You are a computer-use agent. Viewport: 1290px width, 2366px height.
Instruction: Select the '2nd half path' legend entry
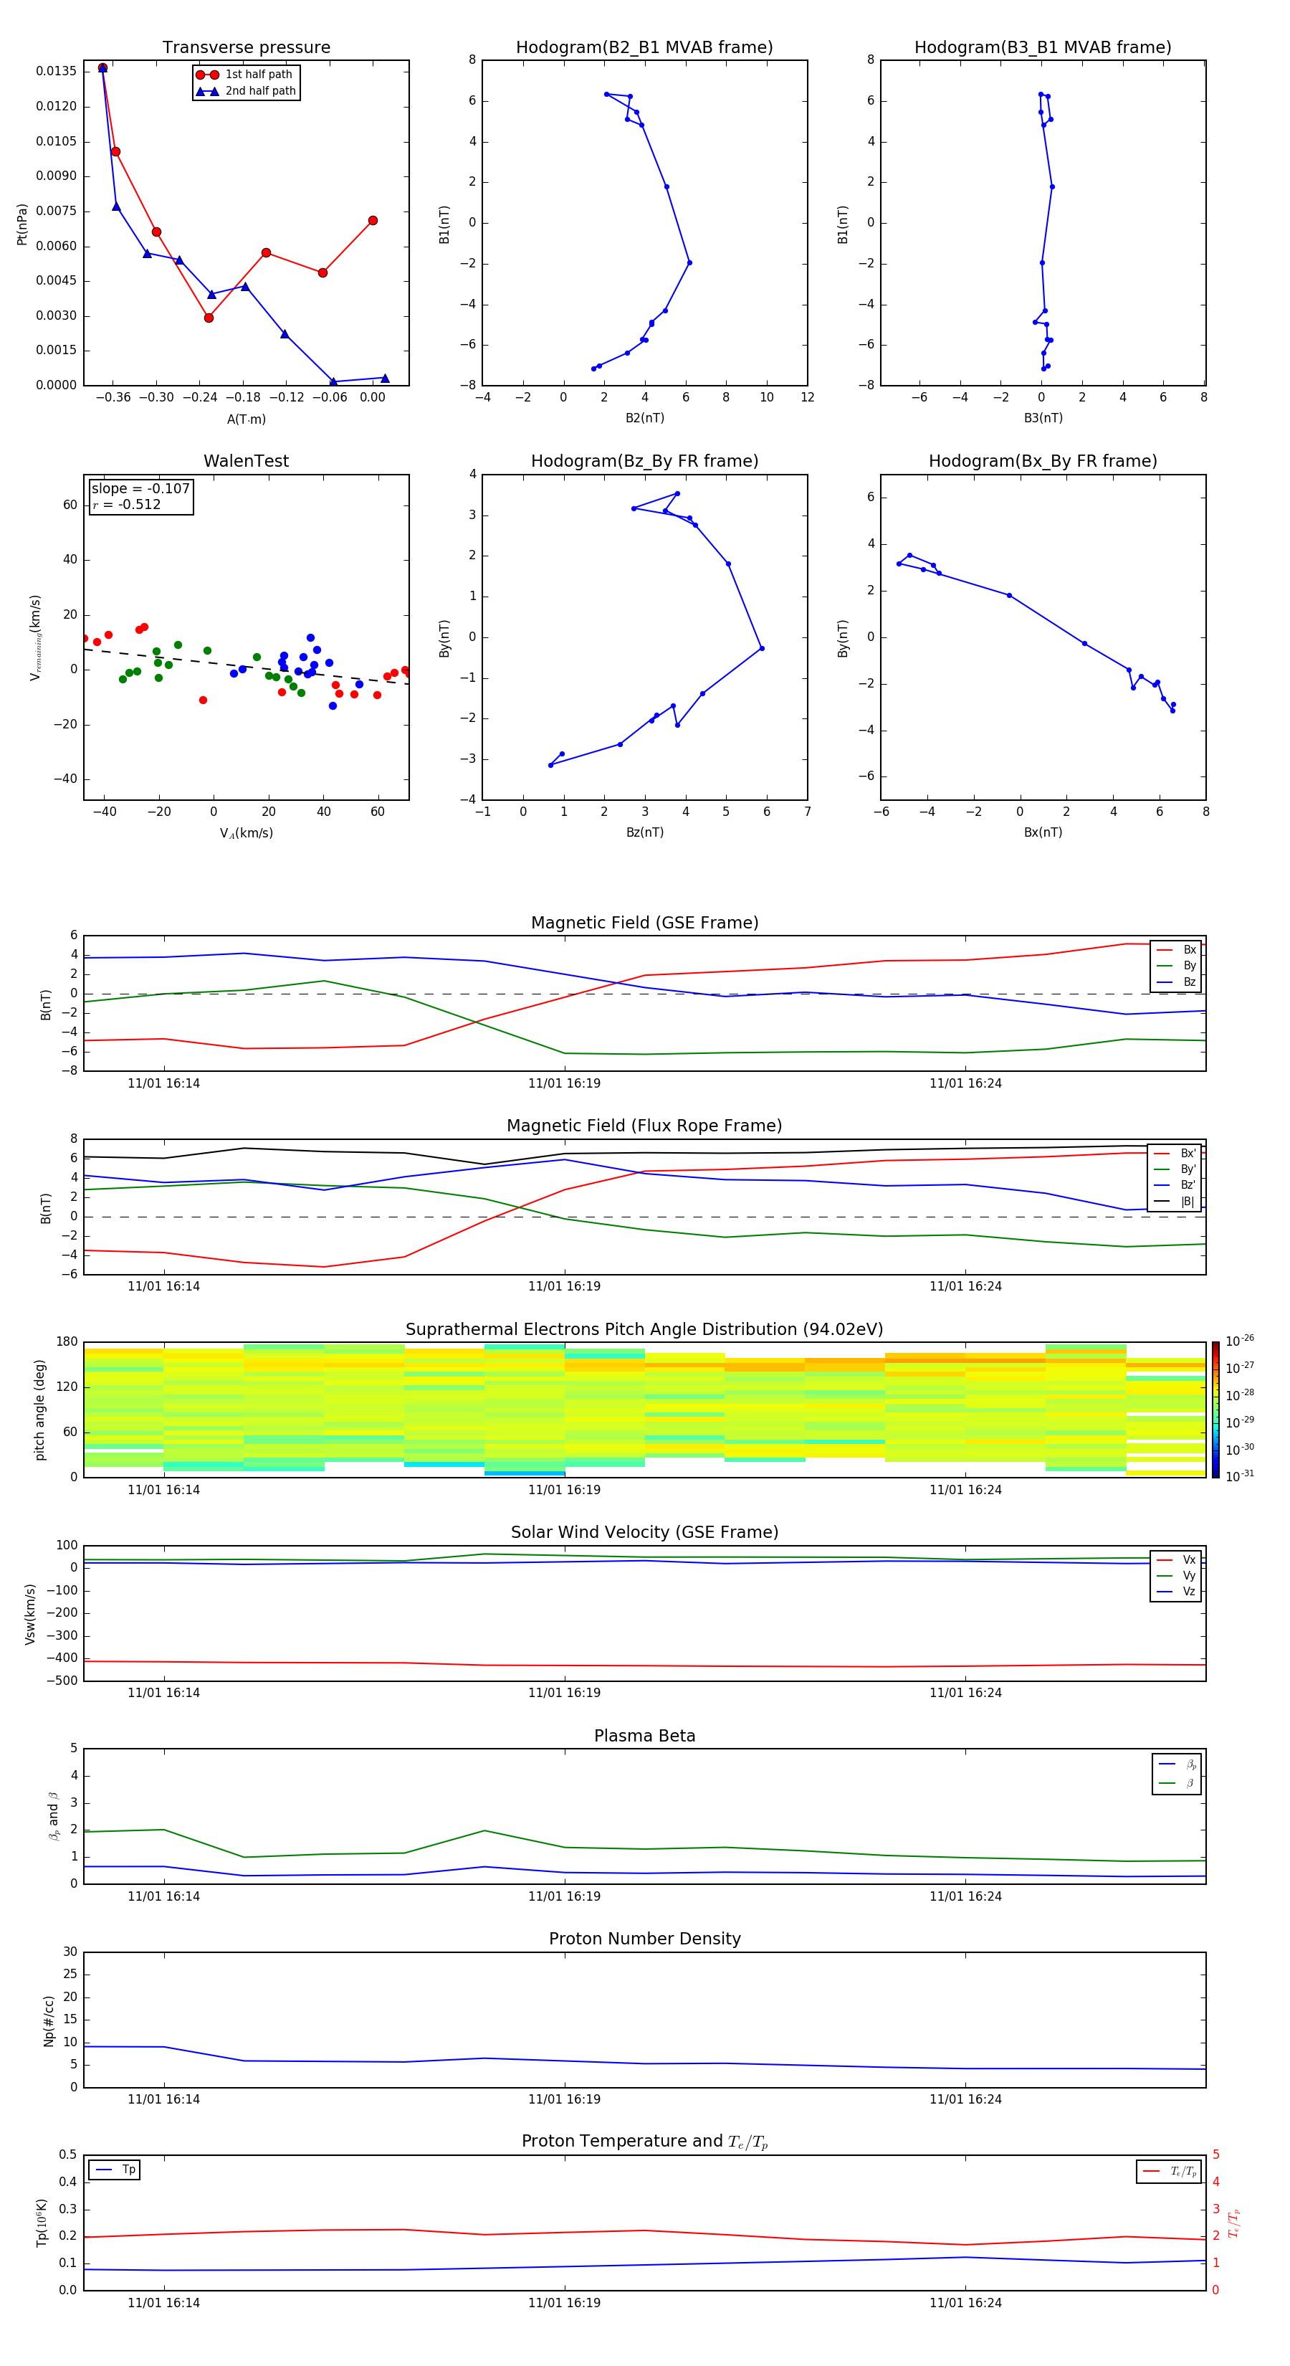coord(246,91)
